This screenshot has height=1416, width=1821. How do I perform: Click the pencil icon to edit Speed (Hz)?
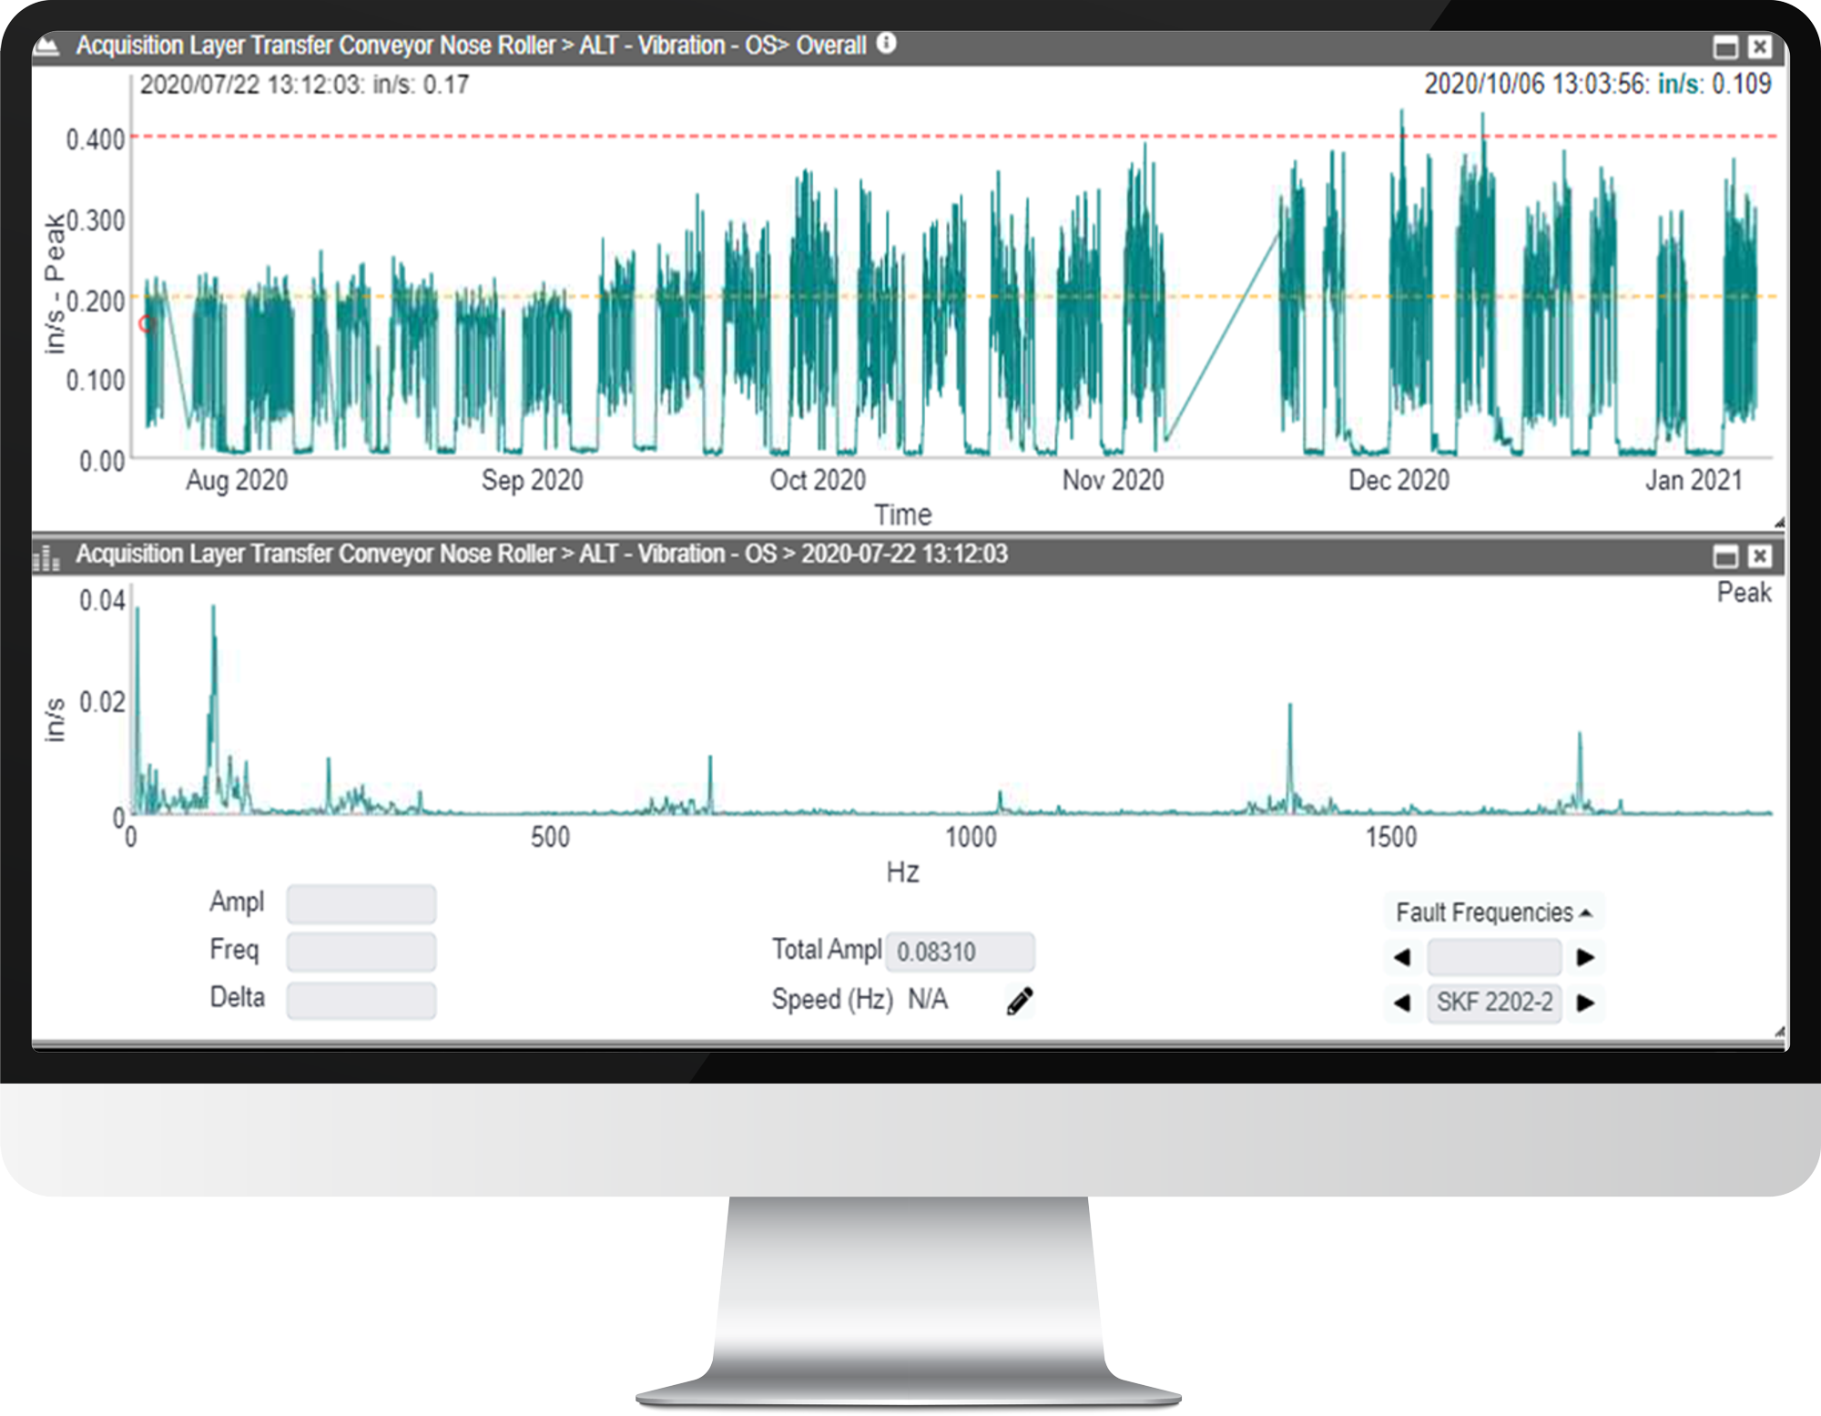(x=1020, y=999)
